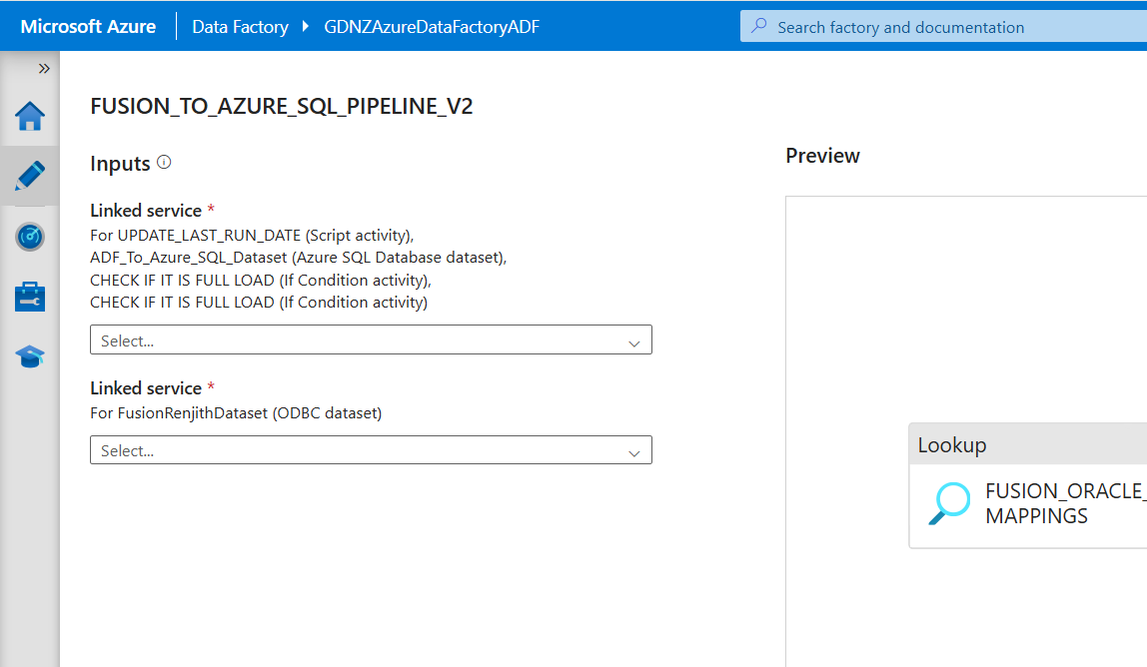This screenshot has width=1147, height=667.
Task: Click 'For UPDATE_LAST_RUN_DATE (Script activity)' text
Action: (252, 236)
